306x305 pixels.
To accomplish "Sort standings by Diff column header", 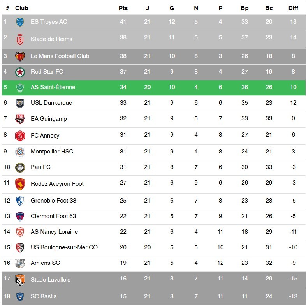I will (x=293, y=8).
